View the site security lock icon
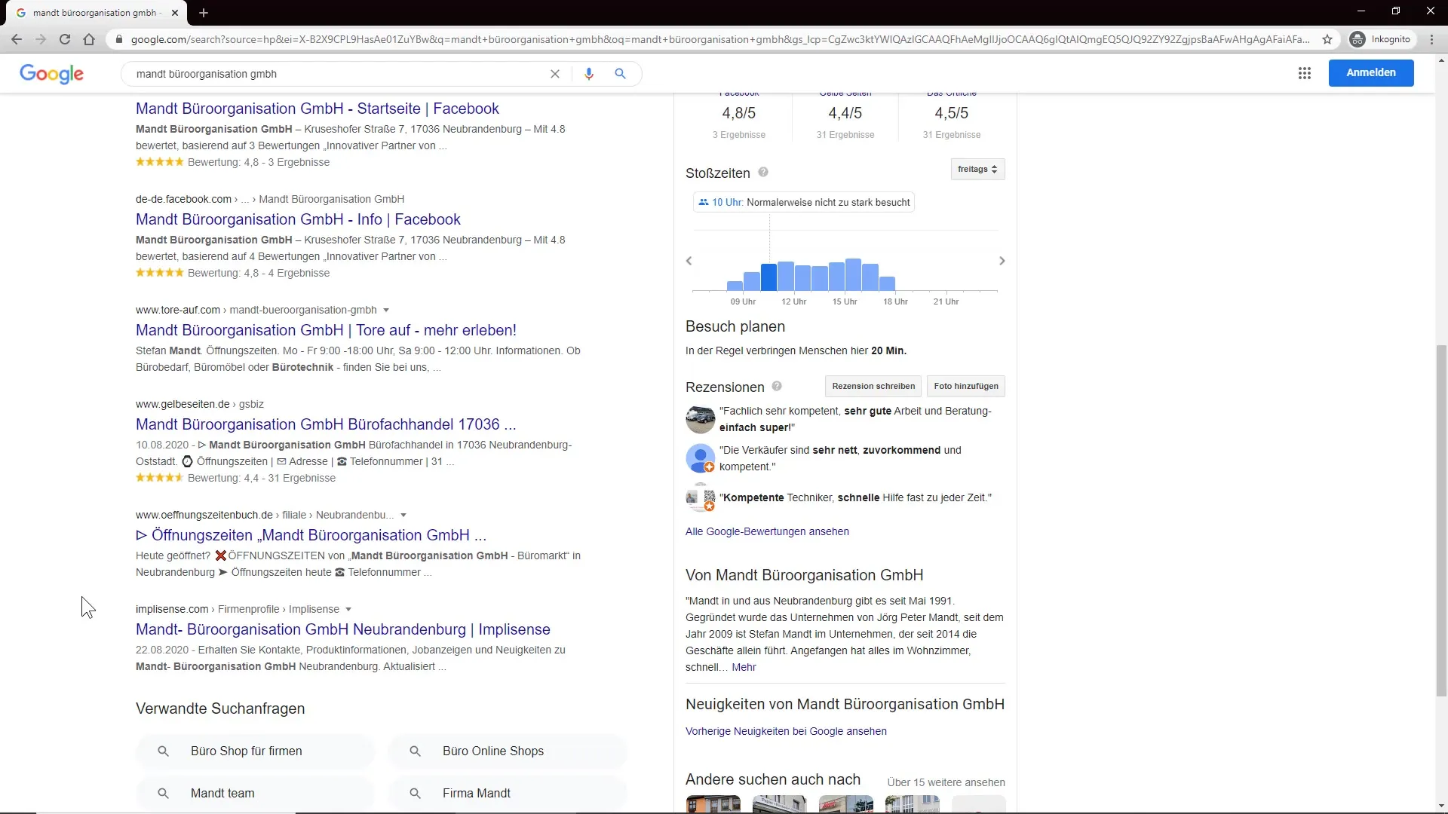The width and height of the screenshot is (1448, 814). point(118,39)
